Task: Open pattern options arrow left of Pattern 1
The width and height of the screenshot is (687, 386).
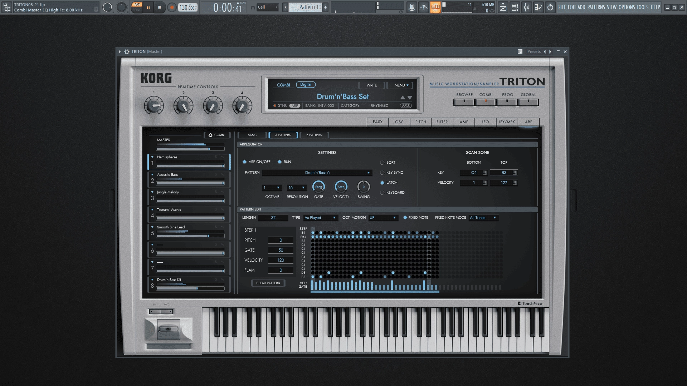Action: coord(285,7)
